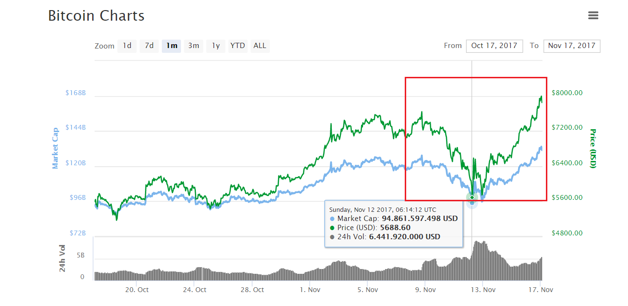Viewport: 628px width, 306px height.
Task: Click the Market Cap axis title
Action: [55, 148]
